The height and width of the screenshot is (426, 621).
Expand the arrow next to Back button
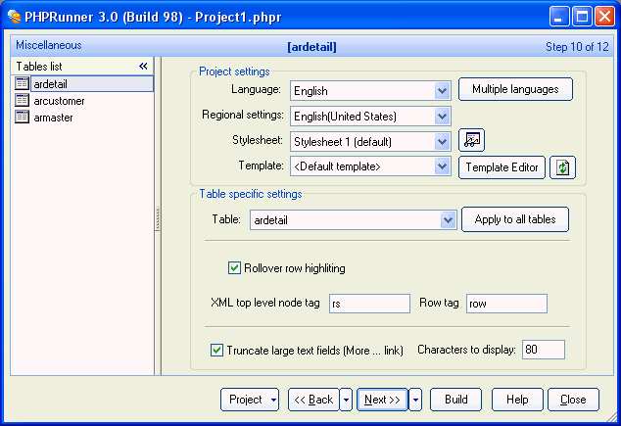(x=346, y=400)
